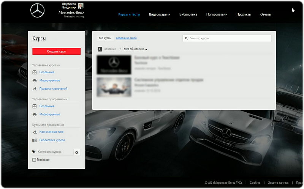The image size is (304, 189).
Task: Open Созданные link under Управление курсами
Action: [47, 72]
